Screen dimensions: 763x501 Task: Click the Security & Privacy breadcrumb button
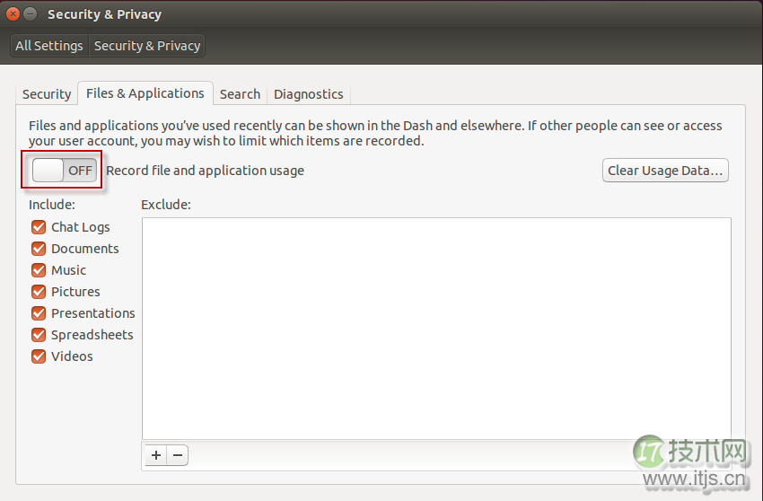pyautogui.click(x=147, y=46)
